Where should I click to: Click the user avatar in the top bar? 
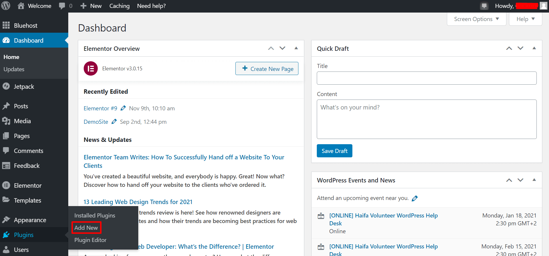543,6
